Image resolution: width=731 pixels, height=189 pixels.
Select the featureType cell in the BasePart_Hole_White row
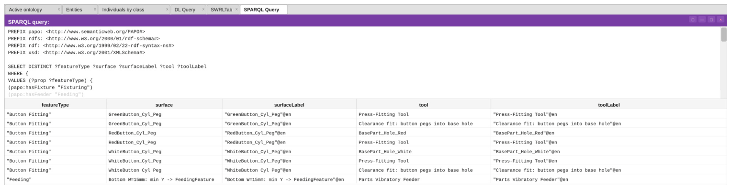[x=56, y=152]
